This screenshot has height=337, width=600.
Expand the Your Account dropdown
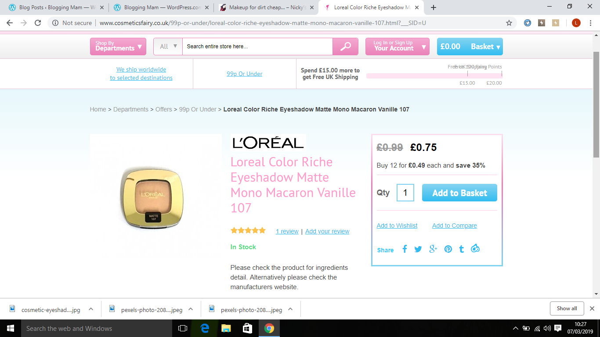point(398,47)
